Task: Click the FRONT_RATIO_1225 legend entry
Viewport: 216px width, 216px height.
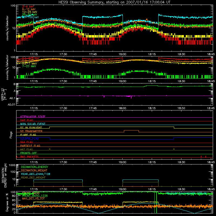Action: pyautogui.click(x=35, y=196)
